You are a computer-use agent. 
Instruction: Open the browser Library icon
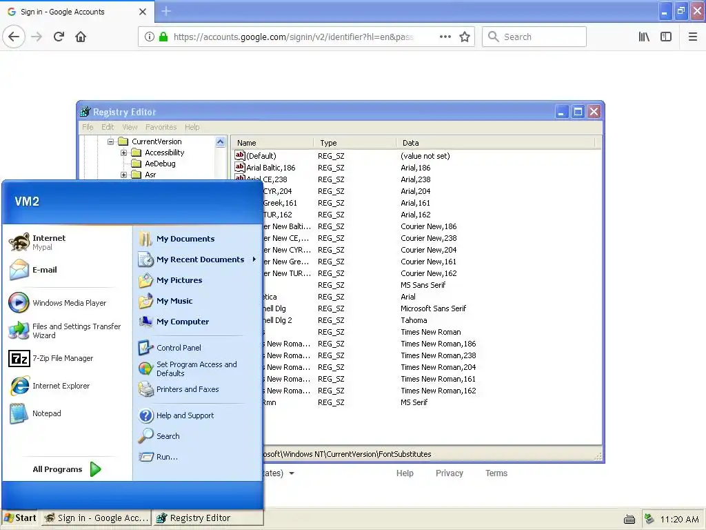(x=644, y=37)
